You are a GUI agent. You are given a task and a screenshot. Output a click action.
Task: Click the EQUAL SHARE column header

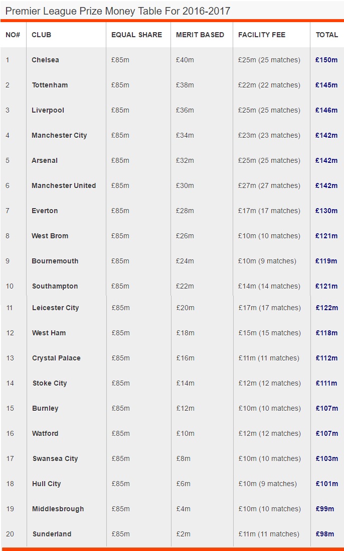pos(136,35)
